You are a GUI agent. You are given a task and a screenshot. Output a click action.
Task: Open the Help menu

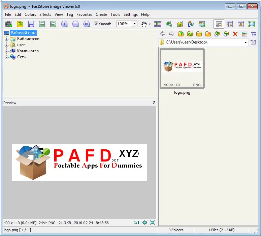coord(145,14)
